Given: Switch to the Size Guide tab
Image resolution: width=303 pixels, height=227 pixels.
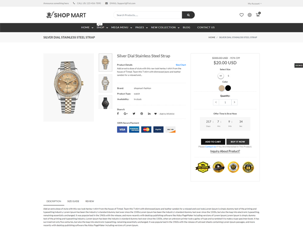Looking at the screenshot, I should 73,201.
